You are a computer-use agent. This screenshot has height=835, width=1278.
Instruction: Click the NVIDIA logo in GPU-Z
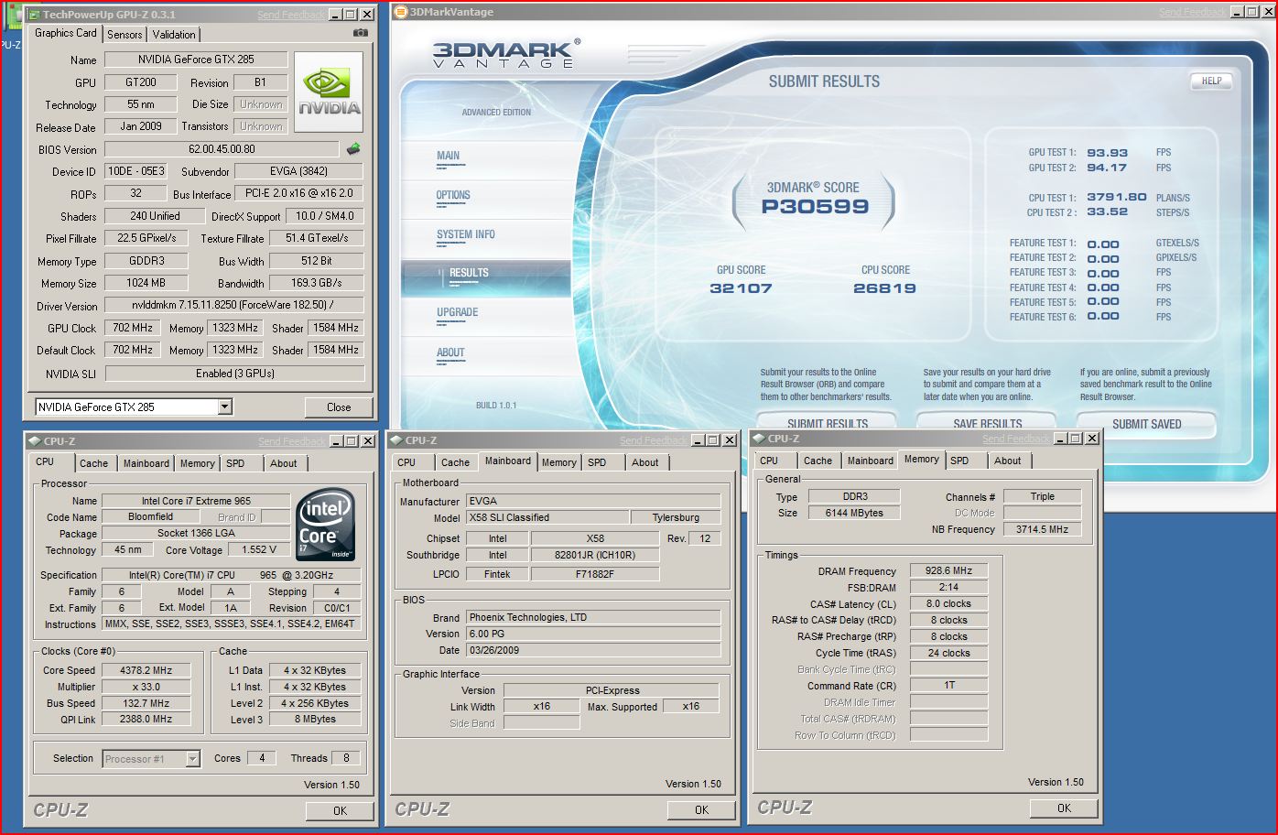(329, 92)
